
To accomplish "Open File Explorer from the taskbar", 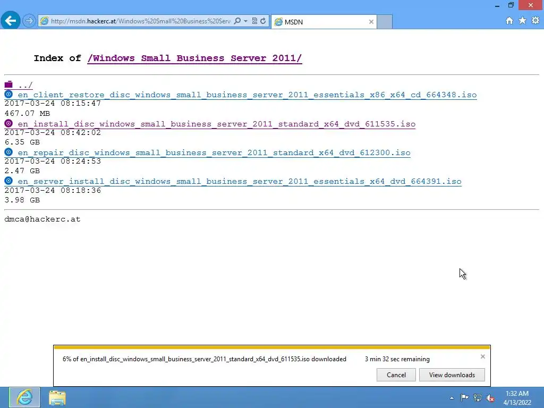I will [57, 398].
